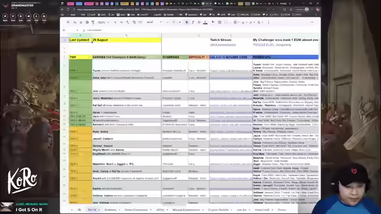Image resolution: width=381 pixels, height=214 pixels.
Task: Click the undo arrow in toolbar
Action: (x=75, y=23)
